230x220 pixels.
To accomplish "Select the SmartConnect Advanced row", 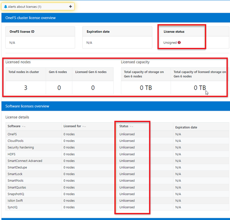I will pos(117,161).
